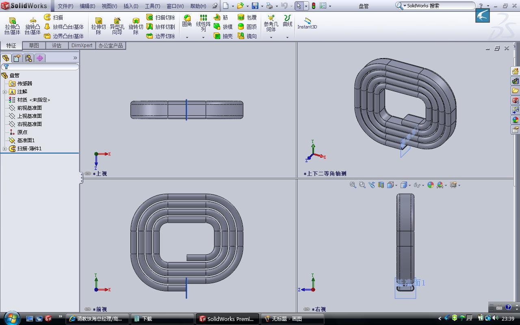Pick the 抽壳 shell tool
Screen dimensions: 520x325
click(223, 36)
